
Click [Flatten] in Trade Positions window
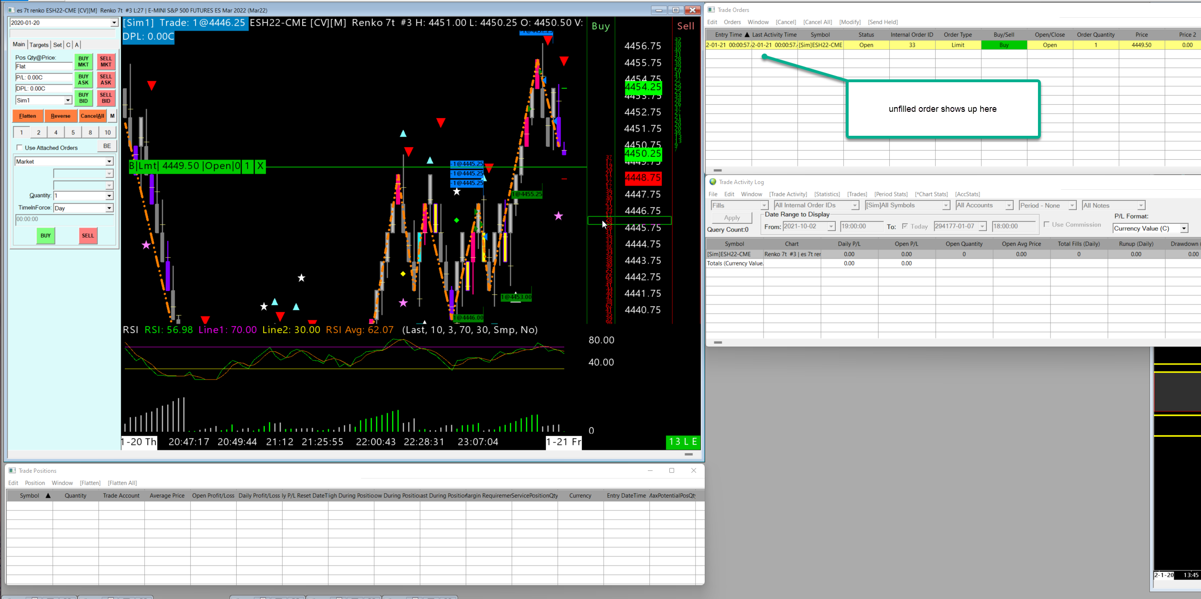tap(90, 483)
